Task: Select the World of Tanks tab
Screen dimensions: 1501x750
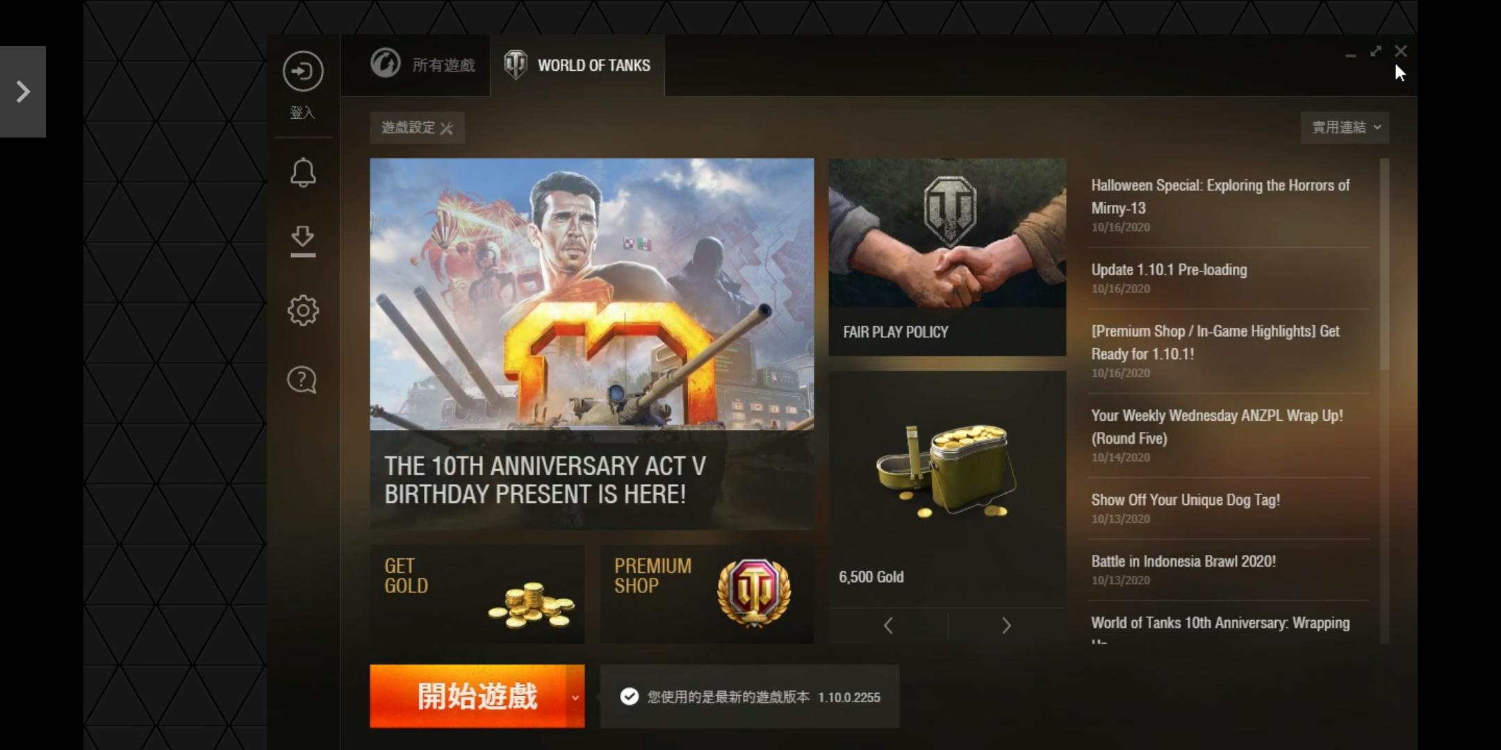Action: [577, 65]
